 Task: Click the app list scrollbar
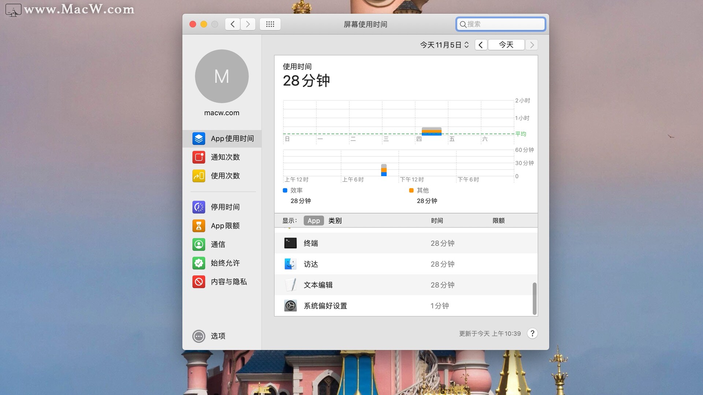534,298
